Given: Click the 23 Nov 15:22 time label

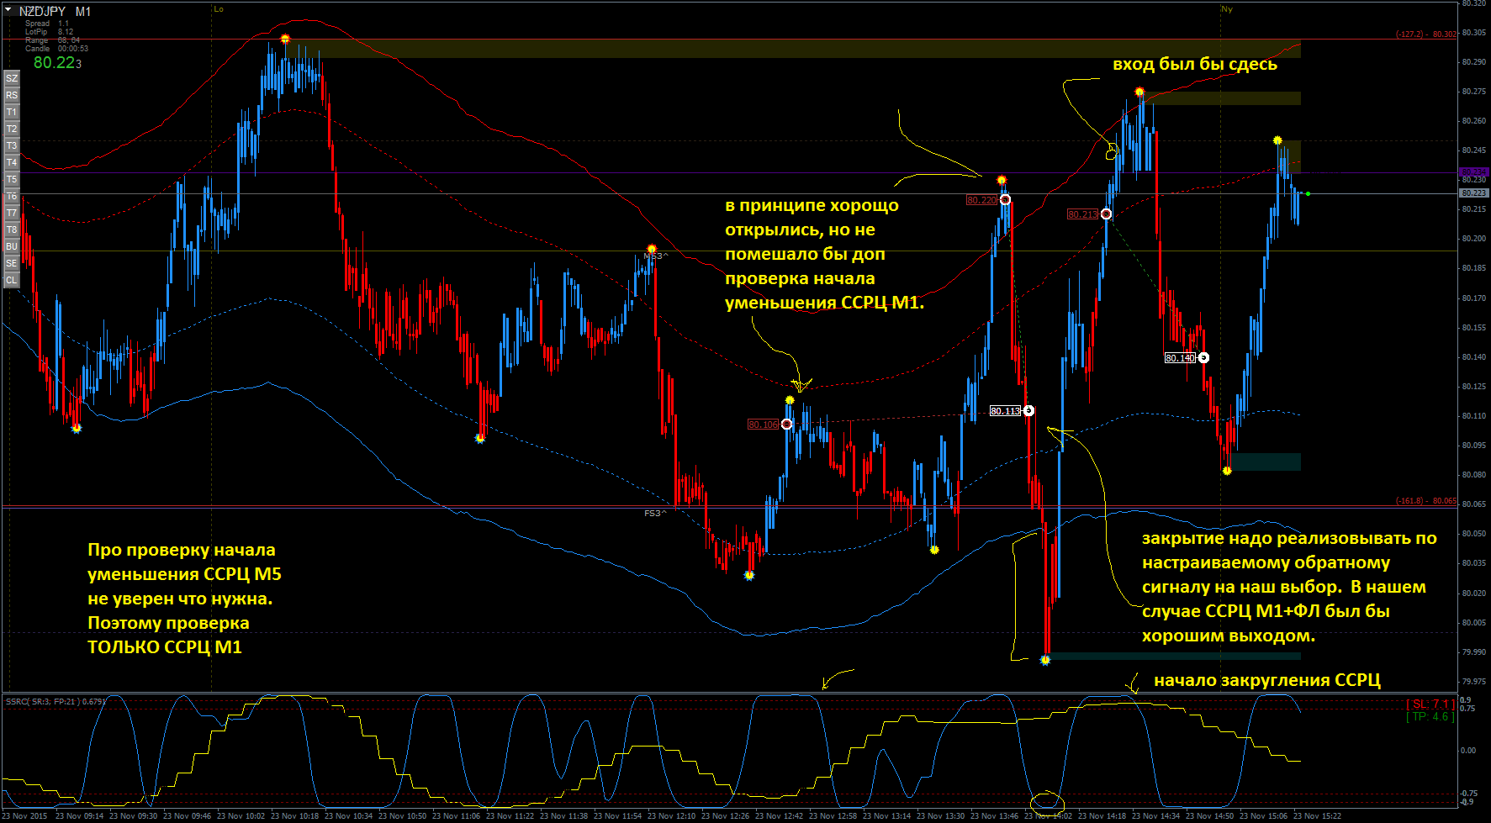Looking at the screenshot, I should coord(1318,815).
